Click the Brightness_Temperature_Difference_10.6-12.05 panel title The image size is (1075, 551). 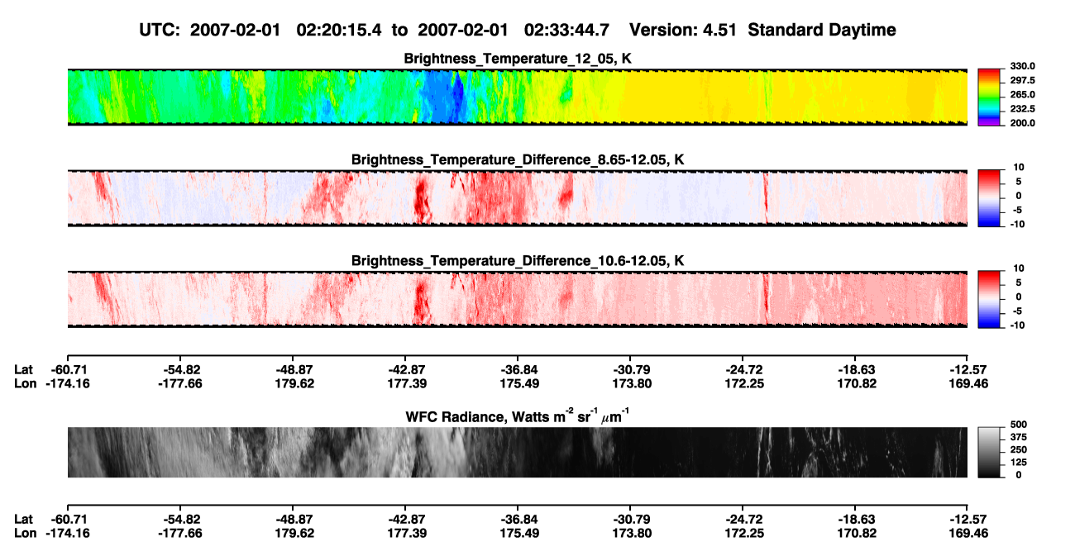tap(518, 261)
